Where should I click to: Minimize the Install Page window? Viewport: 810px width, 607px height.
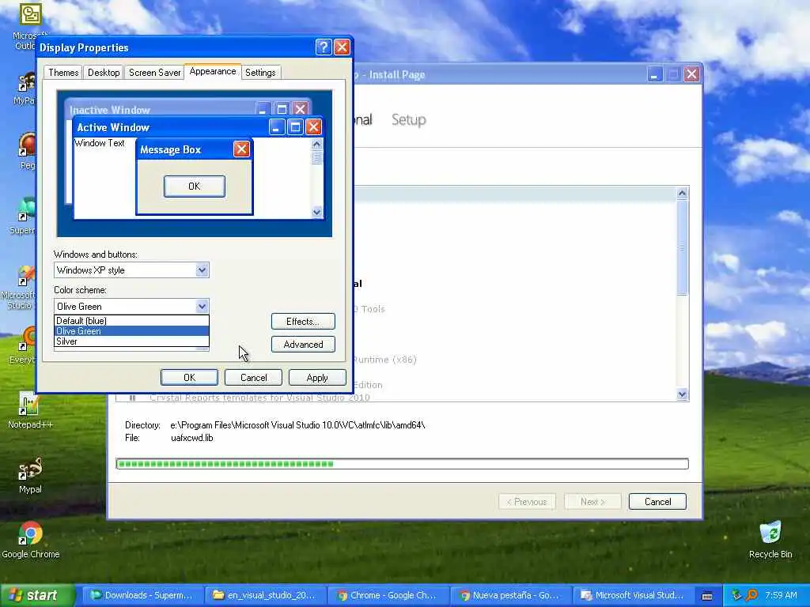(654, 74)
